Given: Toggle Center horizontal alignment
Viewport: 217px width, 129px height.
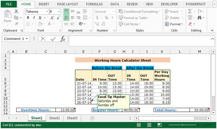Looking at the screenshot, I should click(x=72, y=18).
